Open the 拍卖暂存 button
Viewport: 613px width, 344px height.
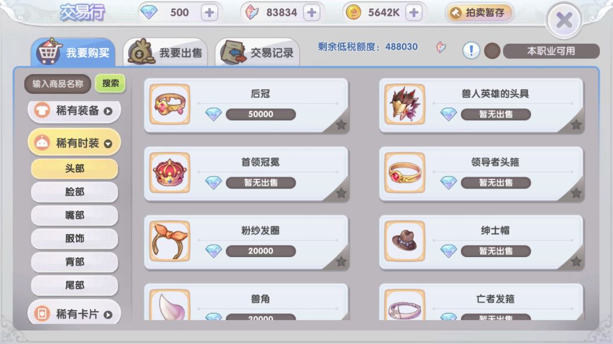pyautogui.click(x=479, y=13)
